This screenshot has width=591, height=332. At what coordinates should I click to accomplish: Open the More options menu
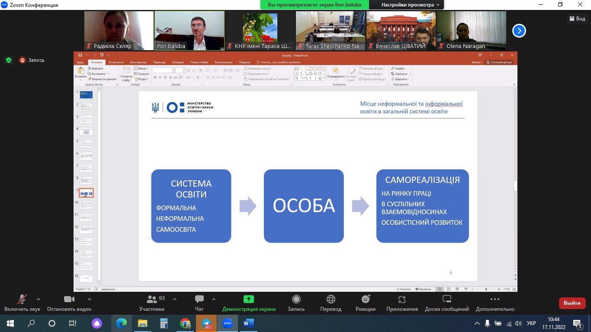click(495, 303)
